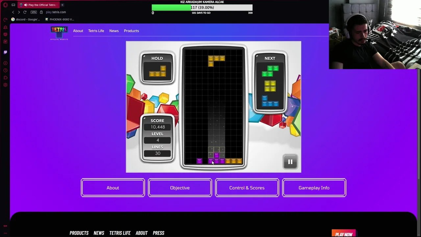Image resolution: width=421 pixels, height=237 pixels.
Task: Open the Opera GX main menu icon
Action: coord(5,5)
